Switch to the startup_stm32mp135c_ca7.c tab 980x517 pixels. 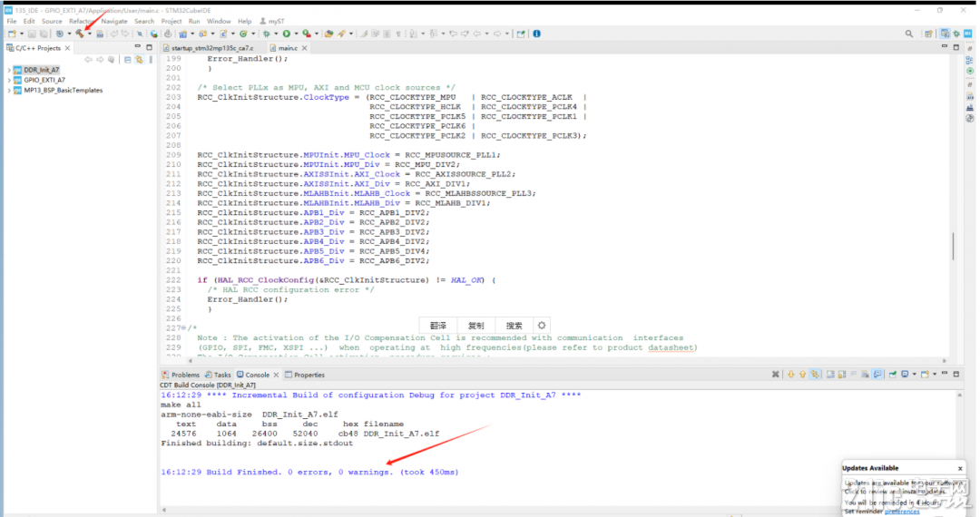point(212,48)
